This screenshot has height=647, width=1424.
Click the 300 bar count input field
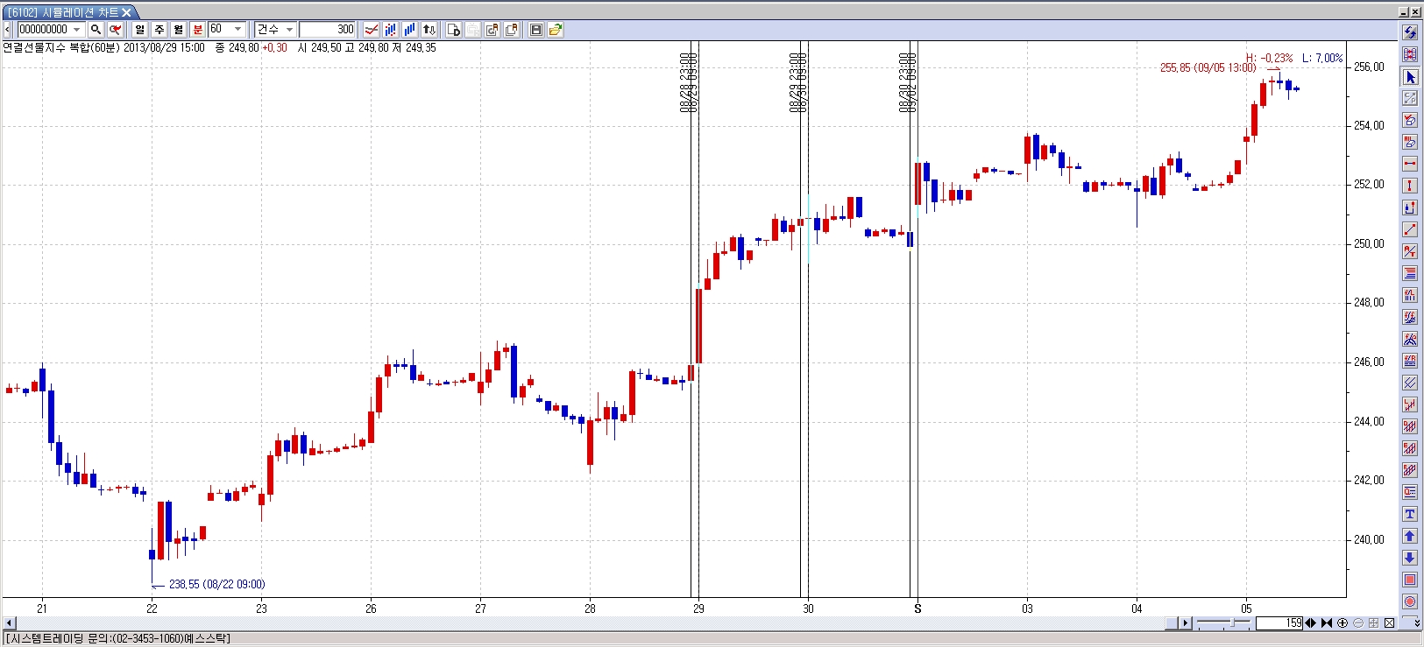click(x=327, y=30)
